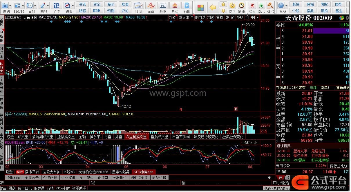351x192 pixels.
Task: Toggle the 叠 overlay option
Action: click(x=227, y=17)
